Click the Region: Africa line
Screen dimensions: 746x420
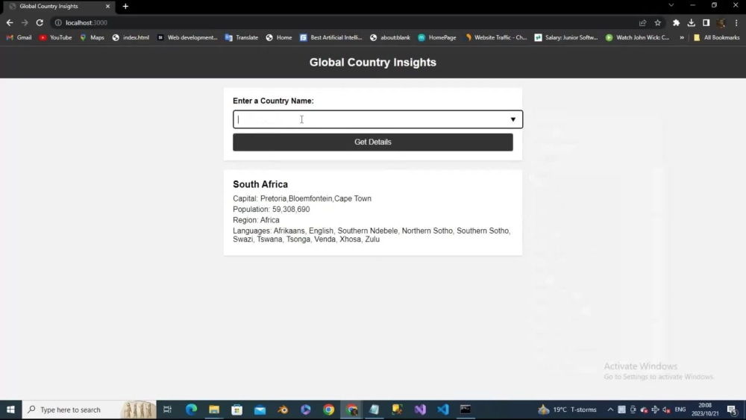(256, 220)
